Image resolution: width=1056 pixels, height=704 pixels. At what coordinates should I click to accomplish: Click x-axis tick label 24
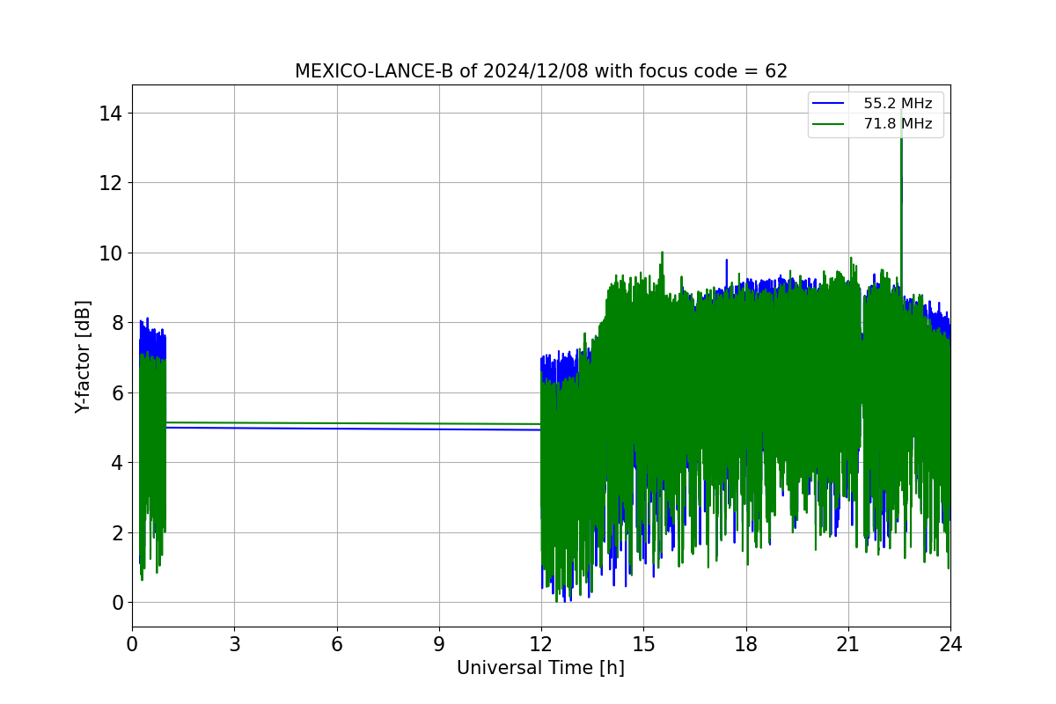tap(950, 643)
